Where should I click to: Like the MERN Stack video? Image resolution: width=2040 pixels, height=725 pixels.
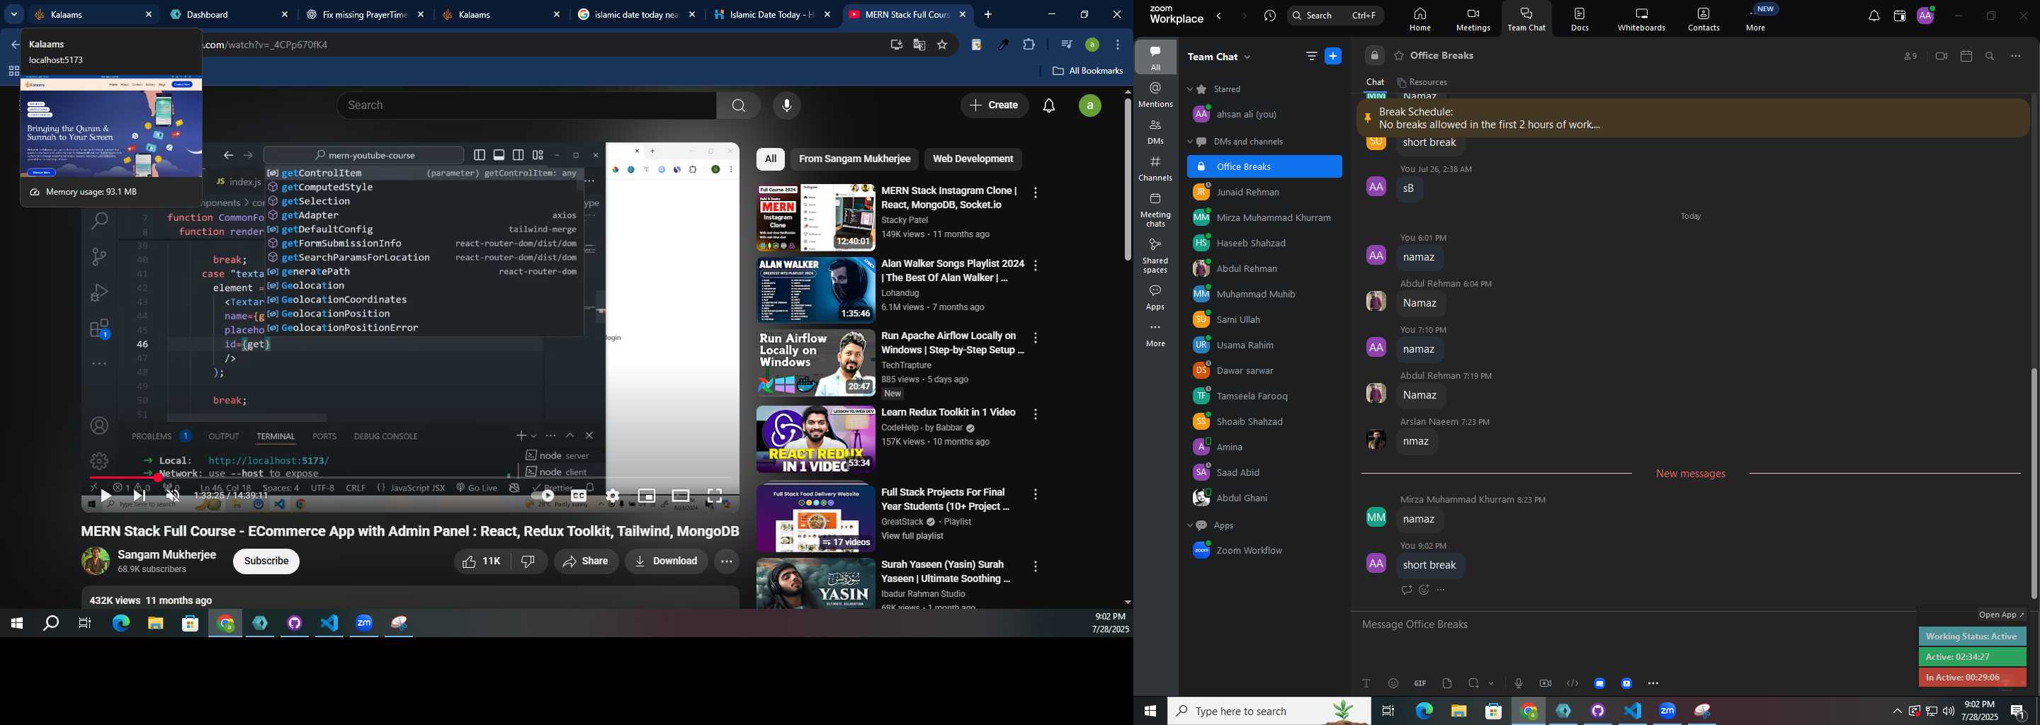tap(482, 561)
